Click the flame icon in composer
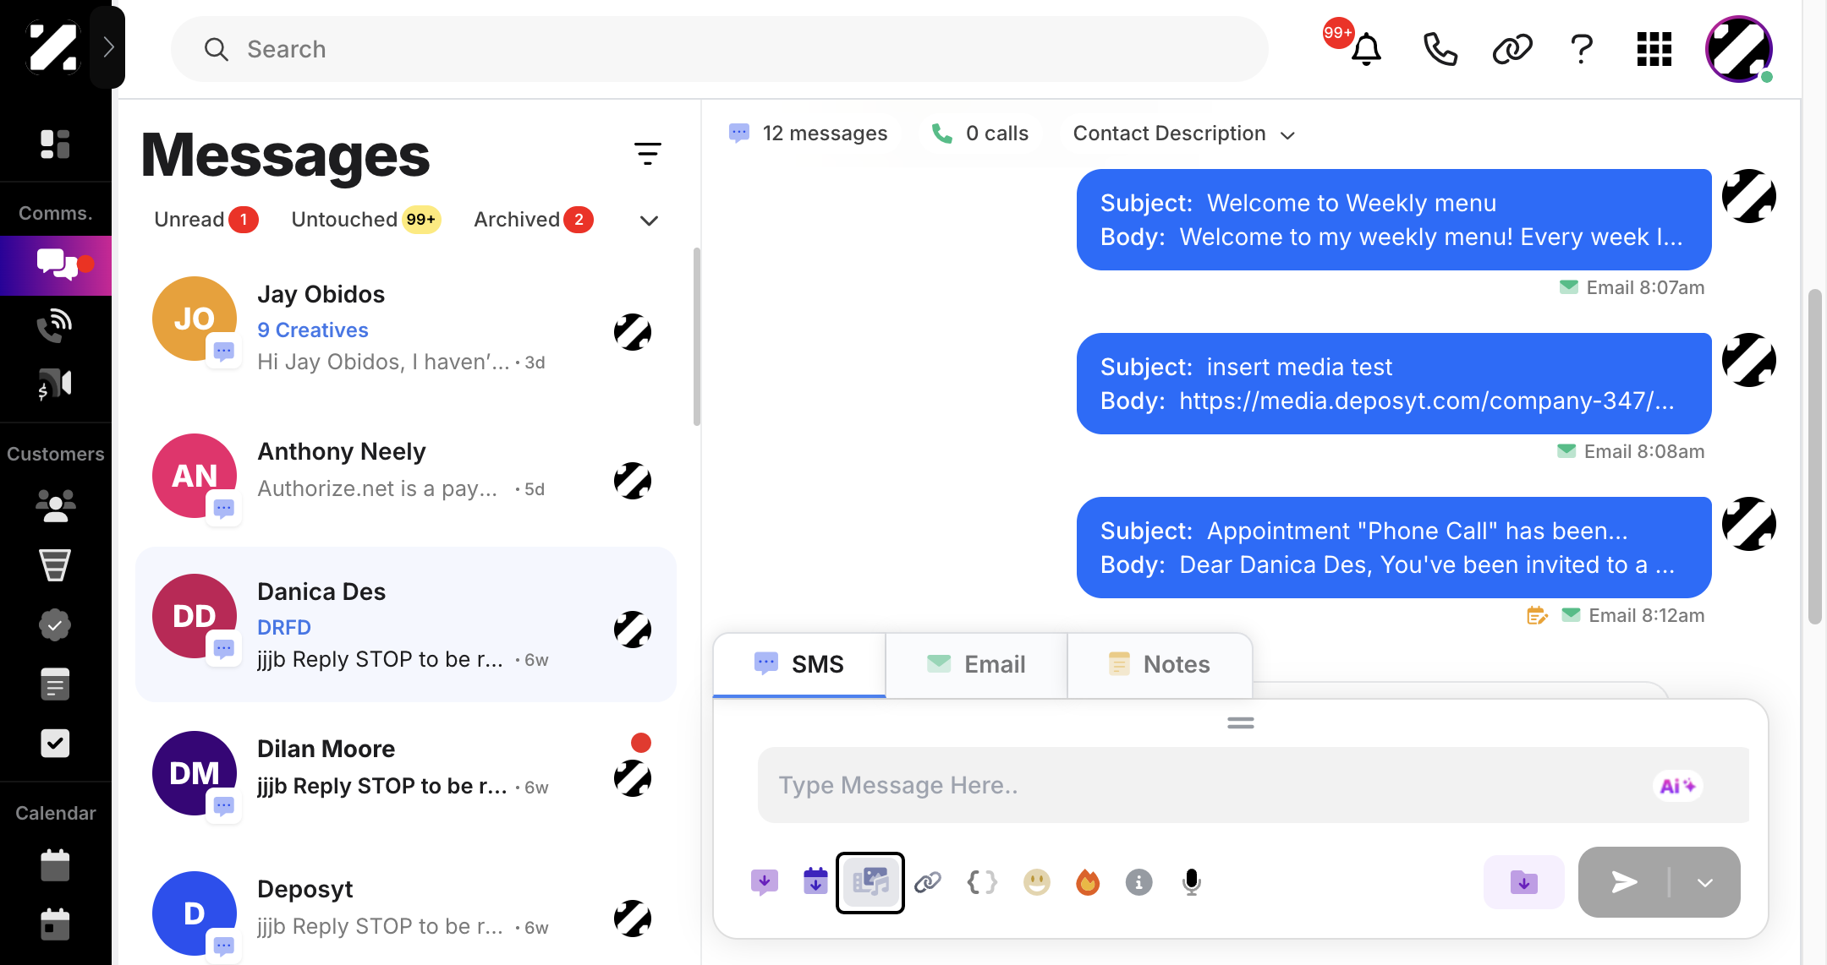This screenshot has width=1827, height=965. (x=1088, y=883)
